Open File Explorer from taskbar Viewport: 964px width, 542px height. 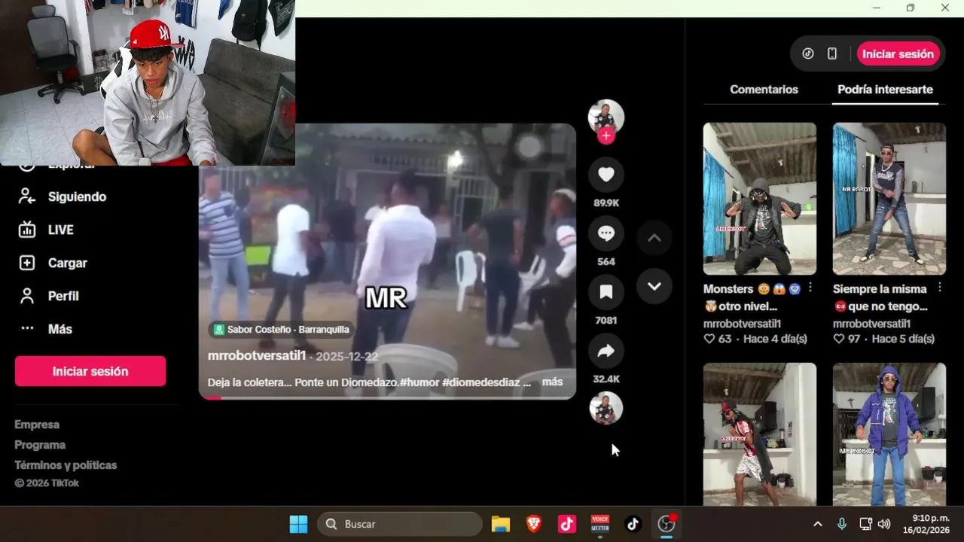click(x=501, y=524)
